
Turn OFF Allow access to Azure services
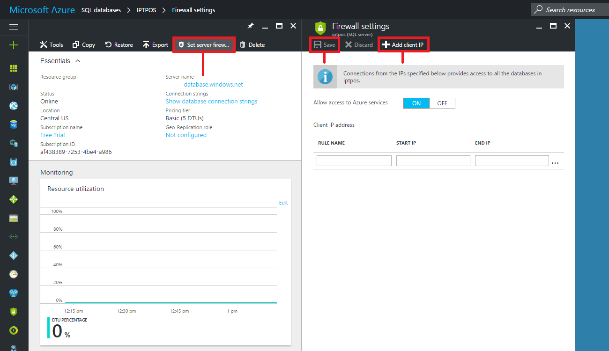[442, 103]
